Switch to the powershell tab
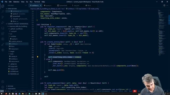 pyautogui.click(x=63, y=5)
